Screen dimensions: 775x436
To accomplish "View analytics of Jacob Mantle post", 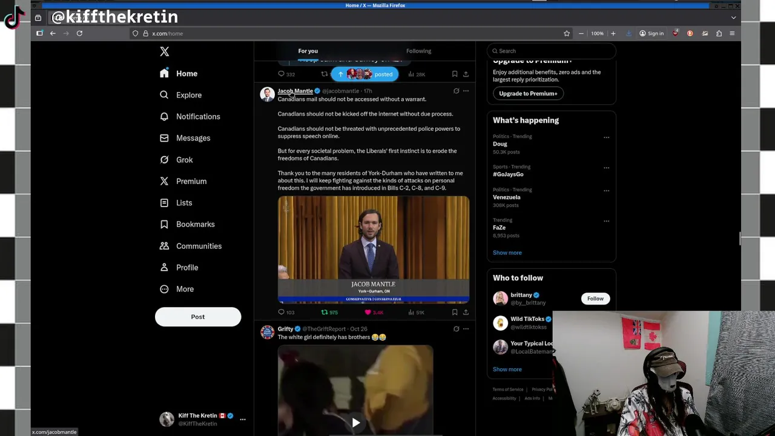I will 416,312.
